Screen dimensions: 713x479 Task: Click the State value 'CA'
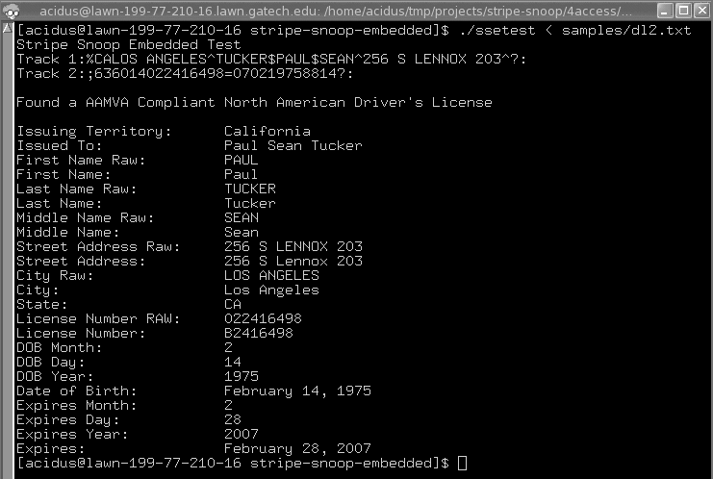click(233, 305)
